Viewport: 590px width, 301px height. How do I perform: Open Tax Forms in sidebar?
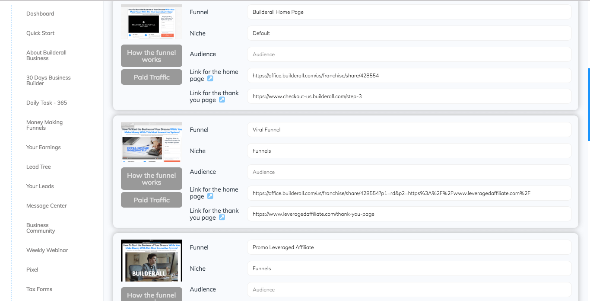point(39,289)
